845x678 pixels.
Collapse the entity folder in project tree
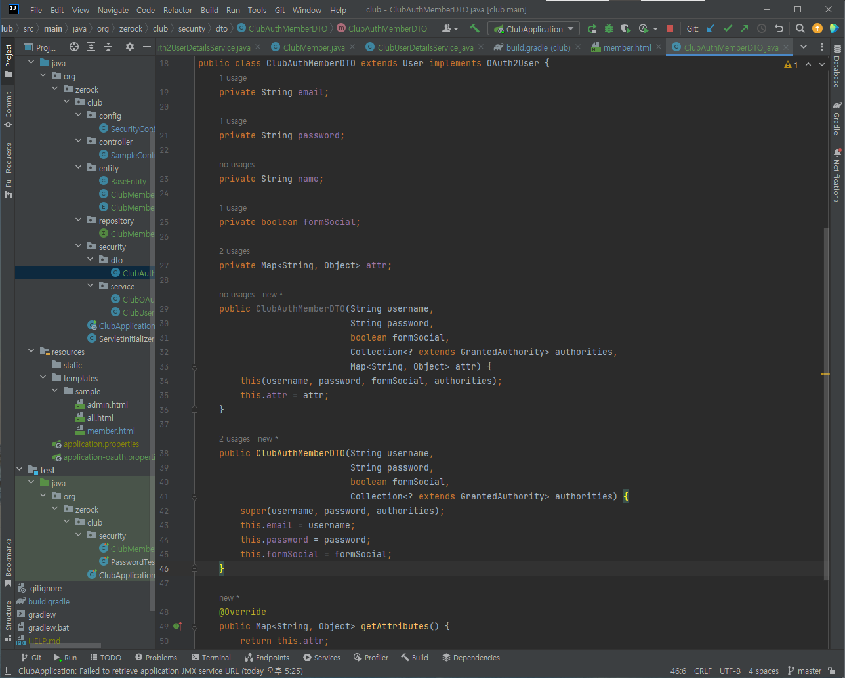pyautogui.click(x=79, y=167)
